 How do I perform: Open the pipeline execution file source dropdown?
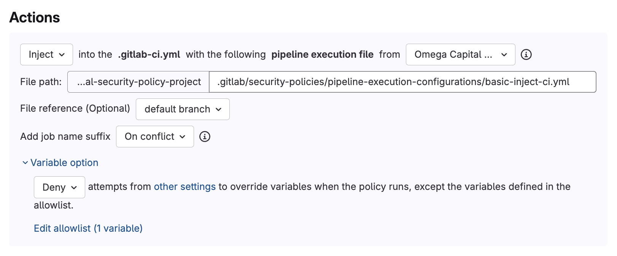click(460, 55)
